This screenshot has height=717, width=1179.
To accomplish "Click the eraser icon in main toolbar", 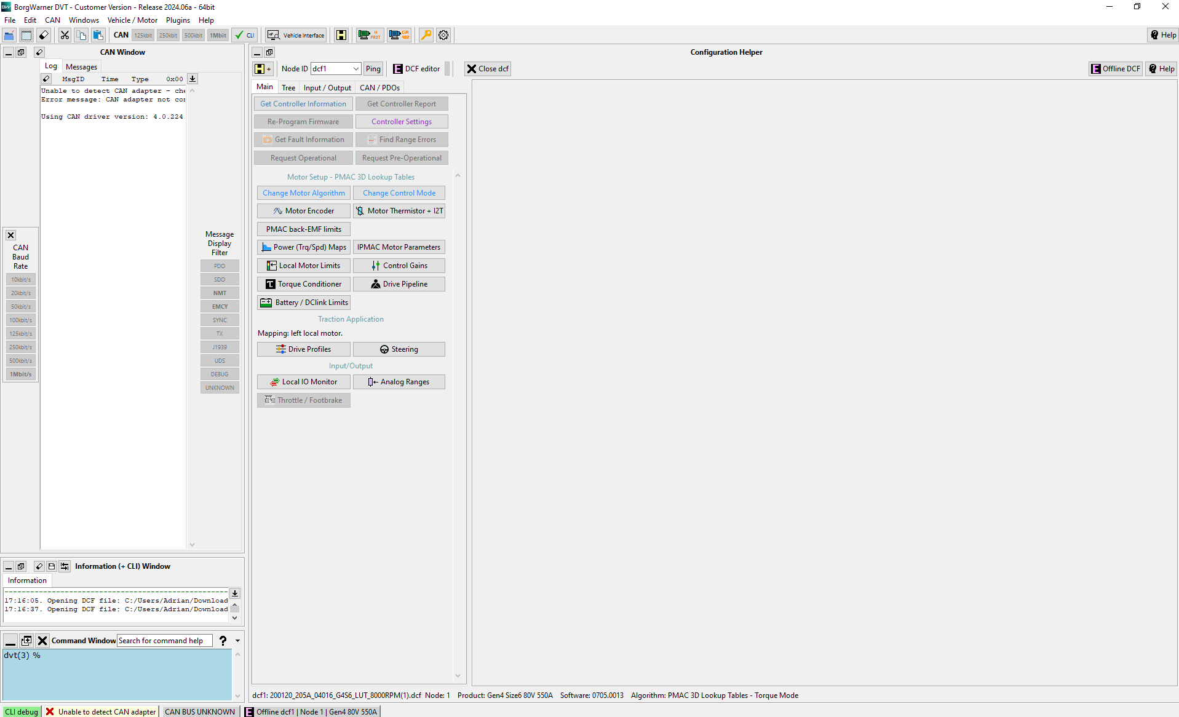I will 44,35.
